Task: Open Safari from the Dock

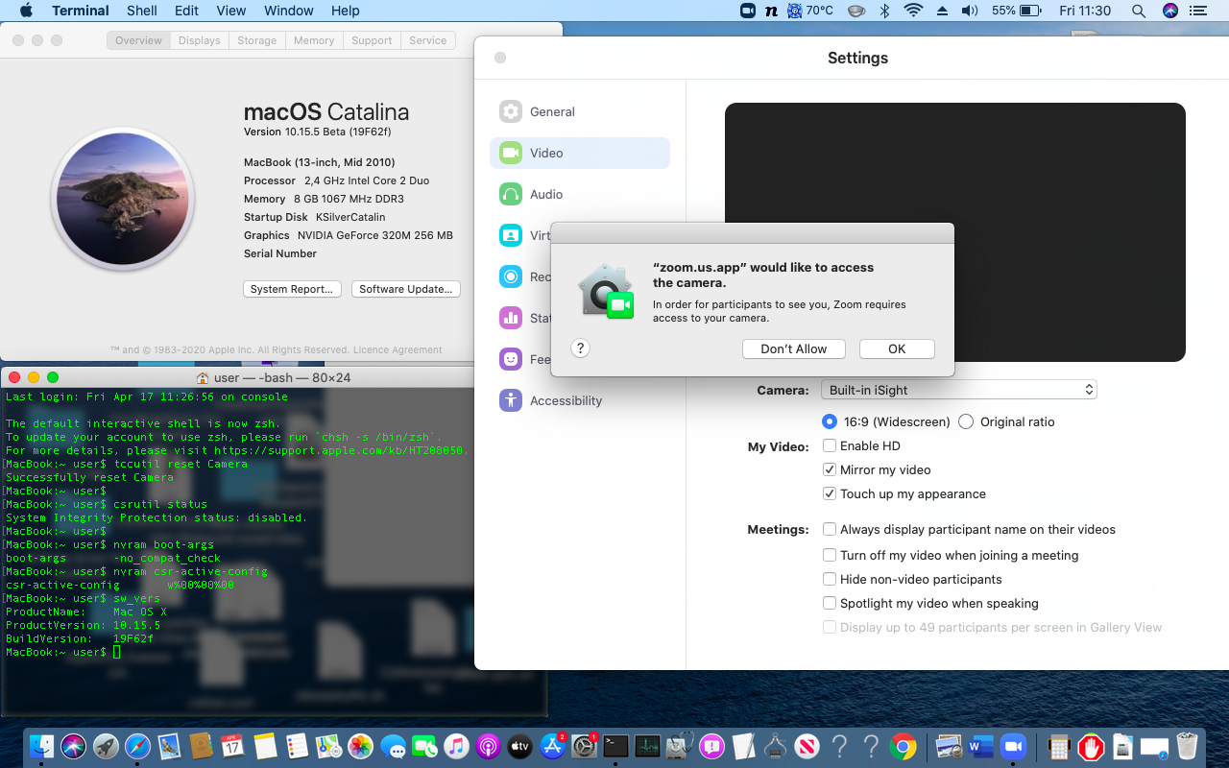Action: (137, 746)
